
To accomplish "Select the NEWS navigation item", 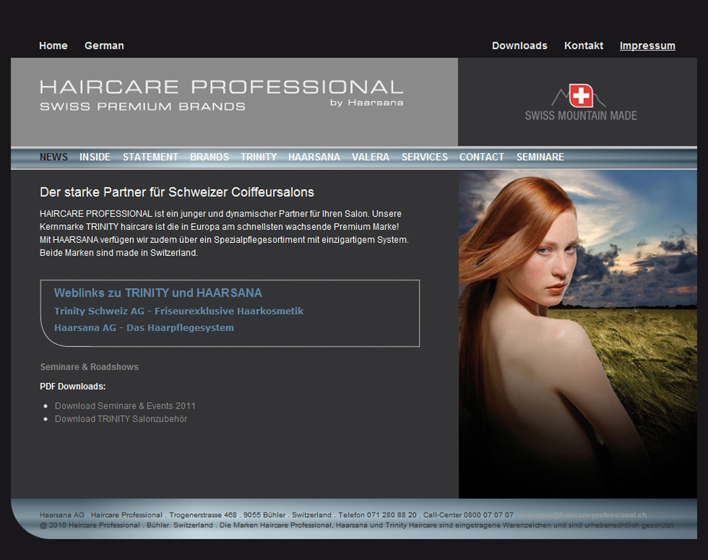I will (x=54, y=157).
